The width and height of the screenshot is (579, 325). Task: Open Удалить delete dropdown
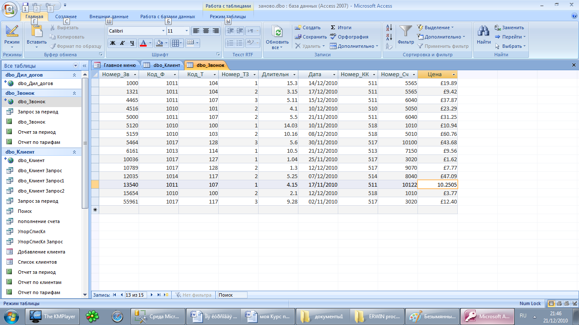coord(310,46)
